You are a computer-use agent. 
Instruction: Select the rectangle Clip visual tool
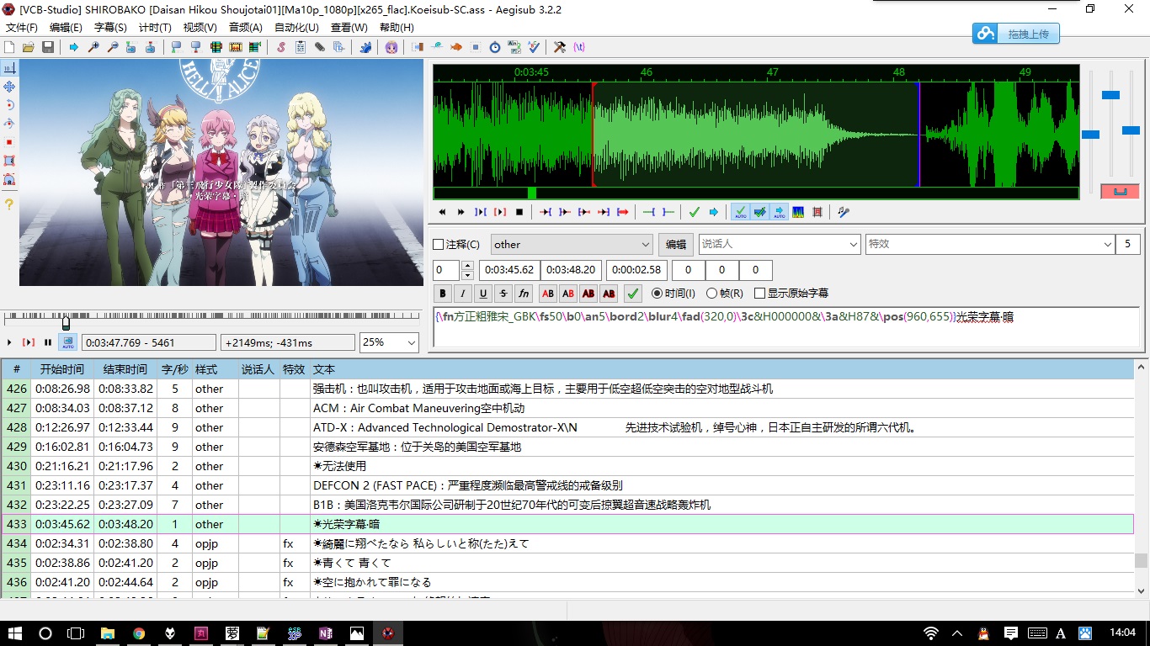pyautogui.click(x=9, y=161)
